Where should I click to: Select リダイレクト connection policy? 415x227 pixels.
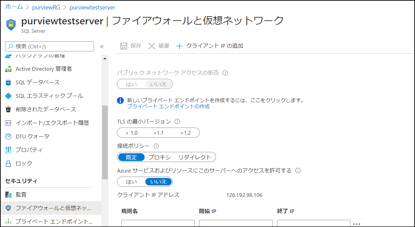[195, 157]
